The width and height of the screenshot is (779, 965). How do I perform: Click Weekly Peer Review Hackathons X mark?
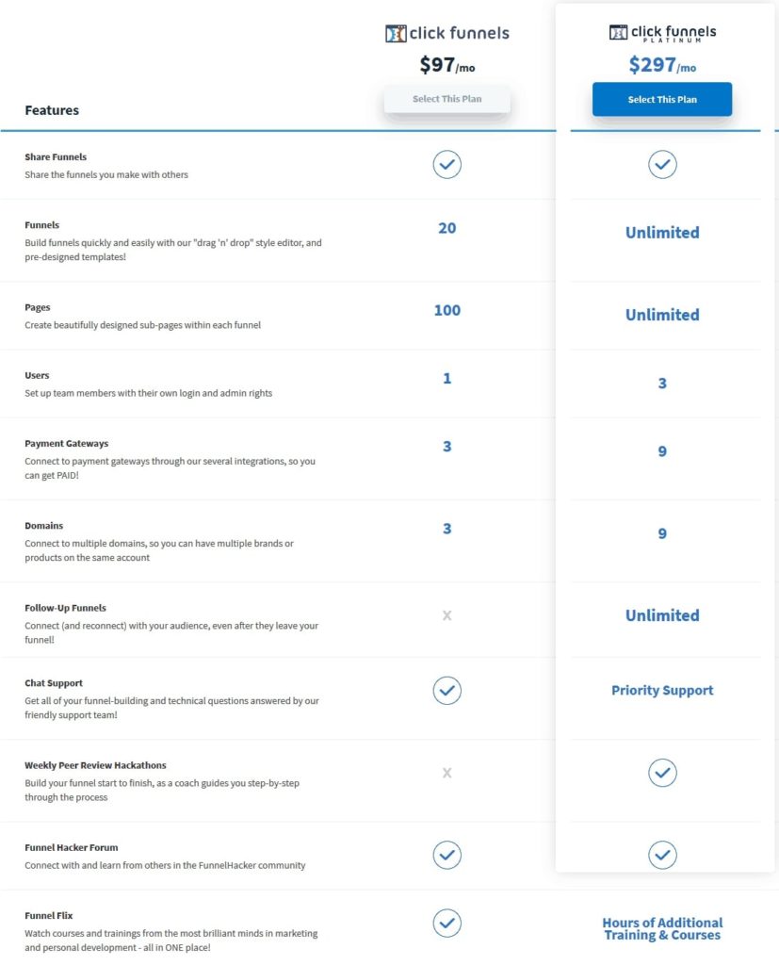[447, 773]
